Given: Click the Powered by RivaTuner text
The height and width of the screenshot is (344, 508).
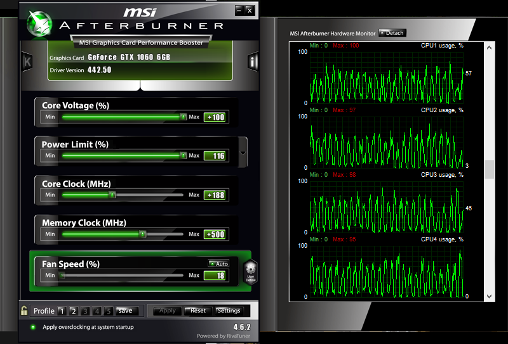Looking at the screenshot, I should pos(224,336).
